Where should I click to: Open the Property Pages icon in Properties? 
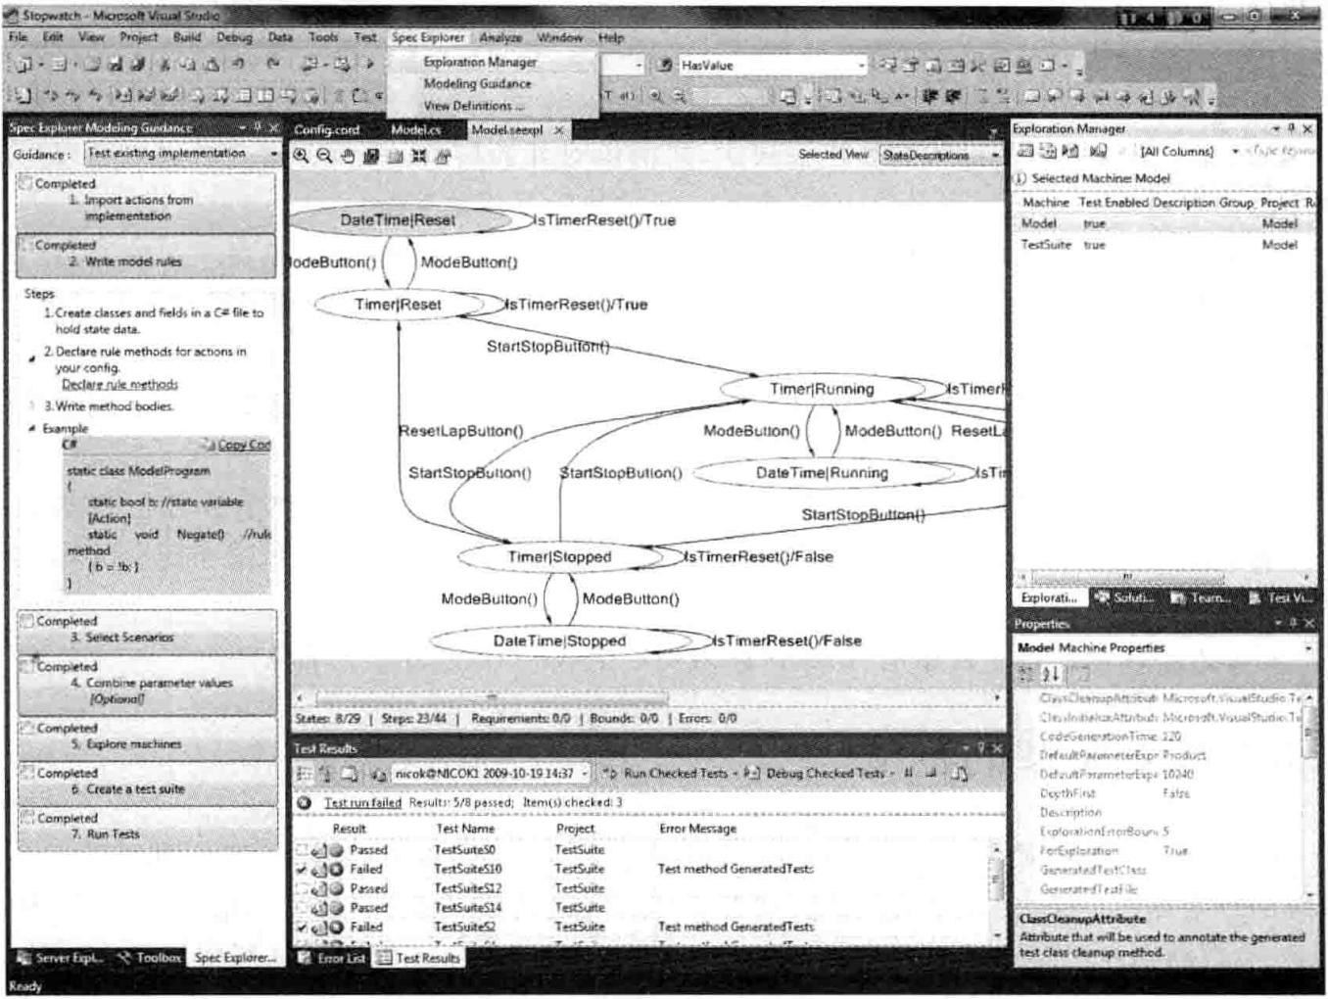[x=1081, y=674]
